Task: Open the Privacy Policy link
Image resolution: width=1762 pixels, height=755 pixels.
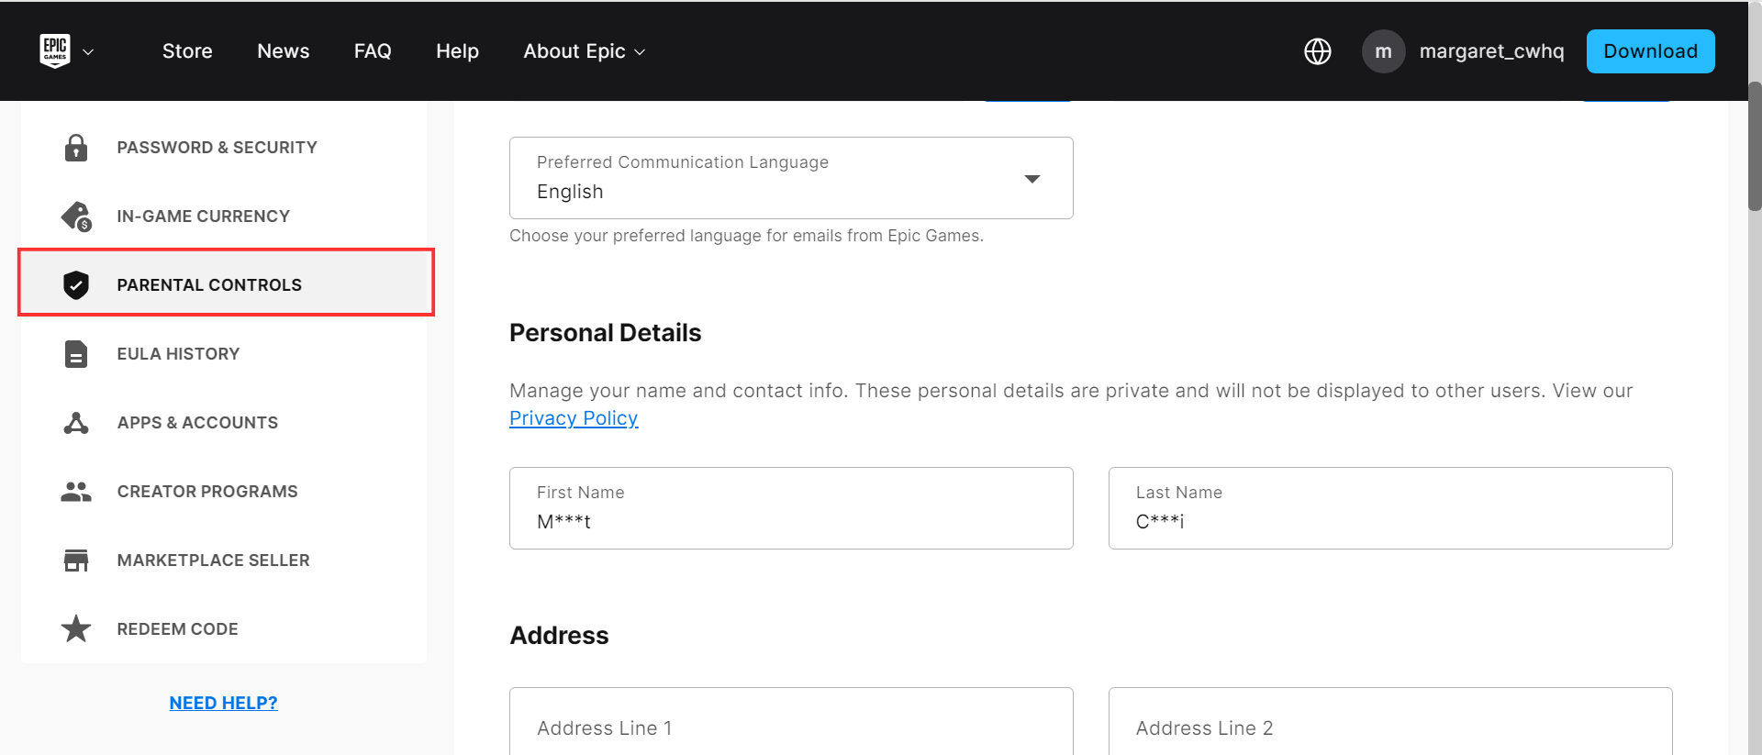Action: pos(574,418)
